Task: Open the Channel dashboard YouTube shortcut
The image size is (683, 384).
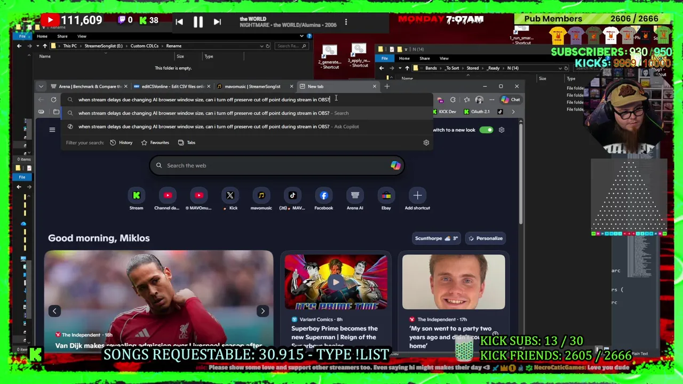Action: click(x=167, y=199)
